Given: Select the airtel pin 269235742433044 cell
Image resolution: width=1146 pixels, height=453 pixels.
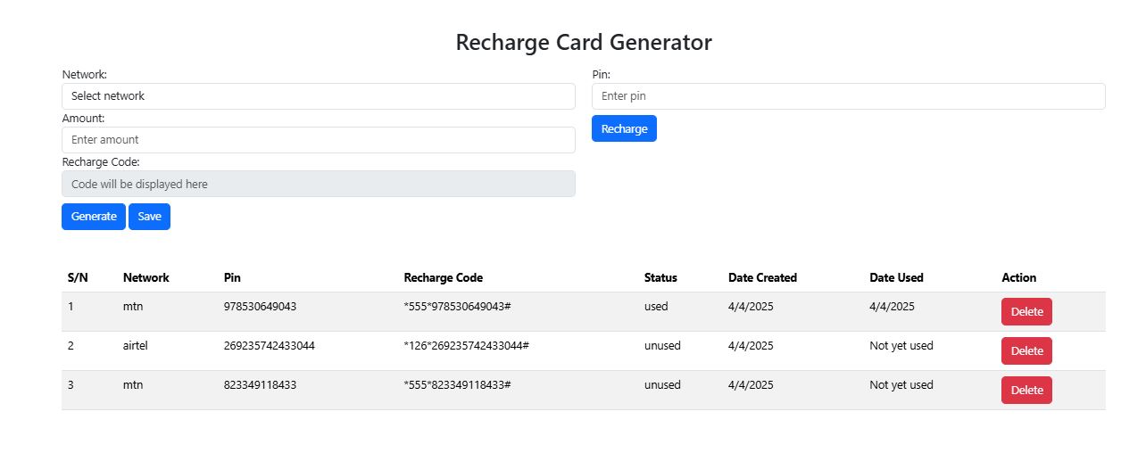Looking at the screenshot, I should tap(269, 346).
